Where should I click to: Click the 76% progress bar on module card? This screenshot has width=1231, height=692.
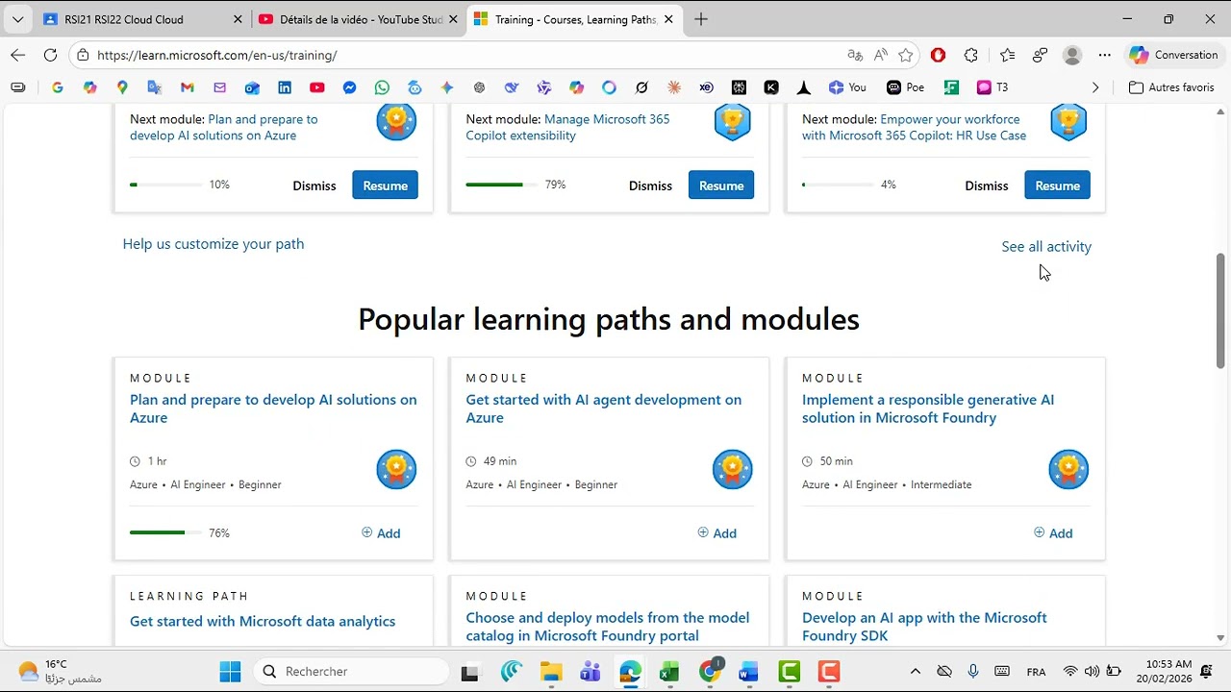[x=166, y=532]
